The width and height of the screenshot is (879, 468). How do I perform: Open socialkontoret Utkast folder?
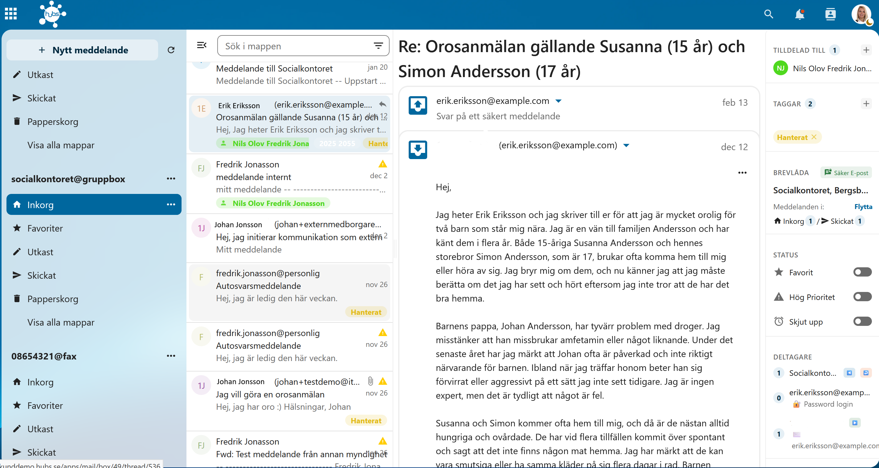94,252
